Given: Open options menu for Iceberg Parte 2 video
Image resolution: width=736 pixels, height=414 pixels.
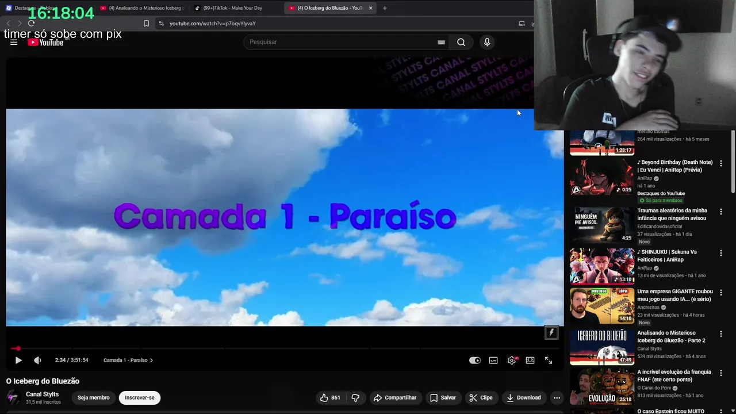Looking at the screenshot, I should click(720, 333).
